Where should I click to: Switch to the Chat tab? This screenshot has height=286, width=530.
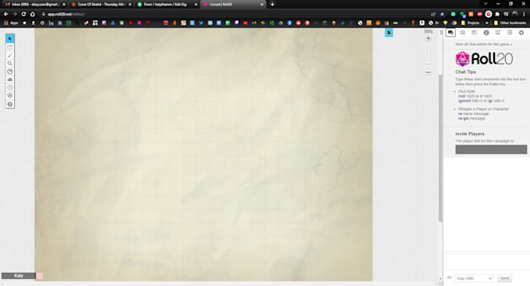450,33
